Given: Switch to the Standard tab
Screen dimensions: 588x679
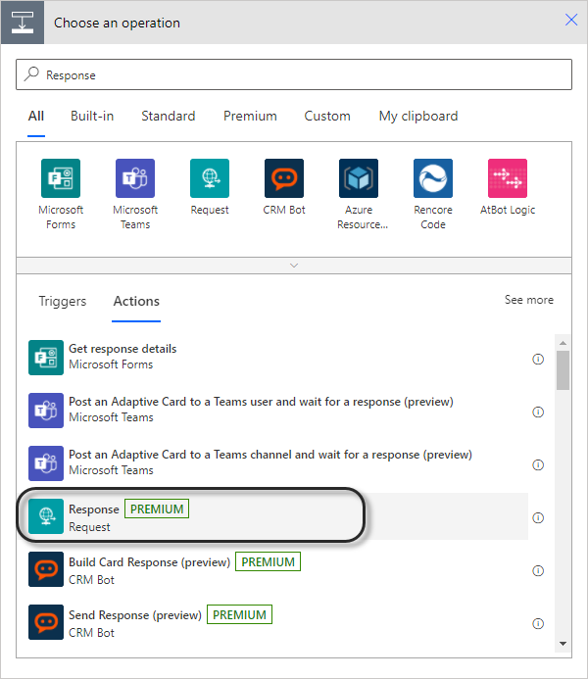Looking at the screenshot, I should (169, 116).
